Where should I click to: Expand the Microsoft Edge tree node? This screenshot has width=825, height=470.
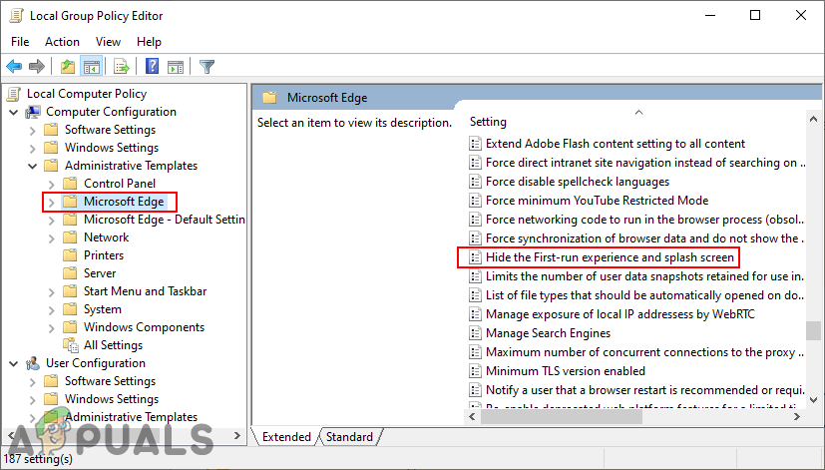point(52,202)
